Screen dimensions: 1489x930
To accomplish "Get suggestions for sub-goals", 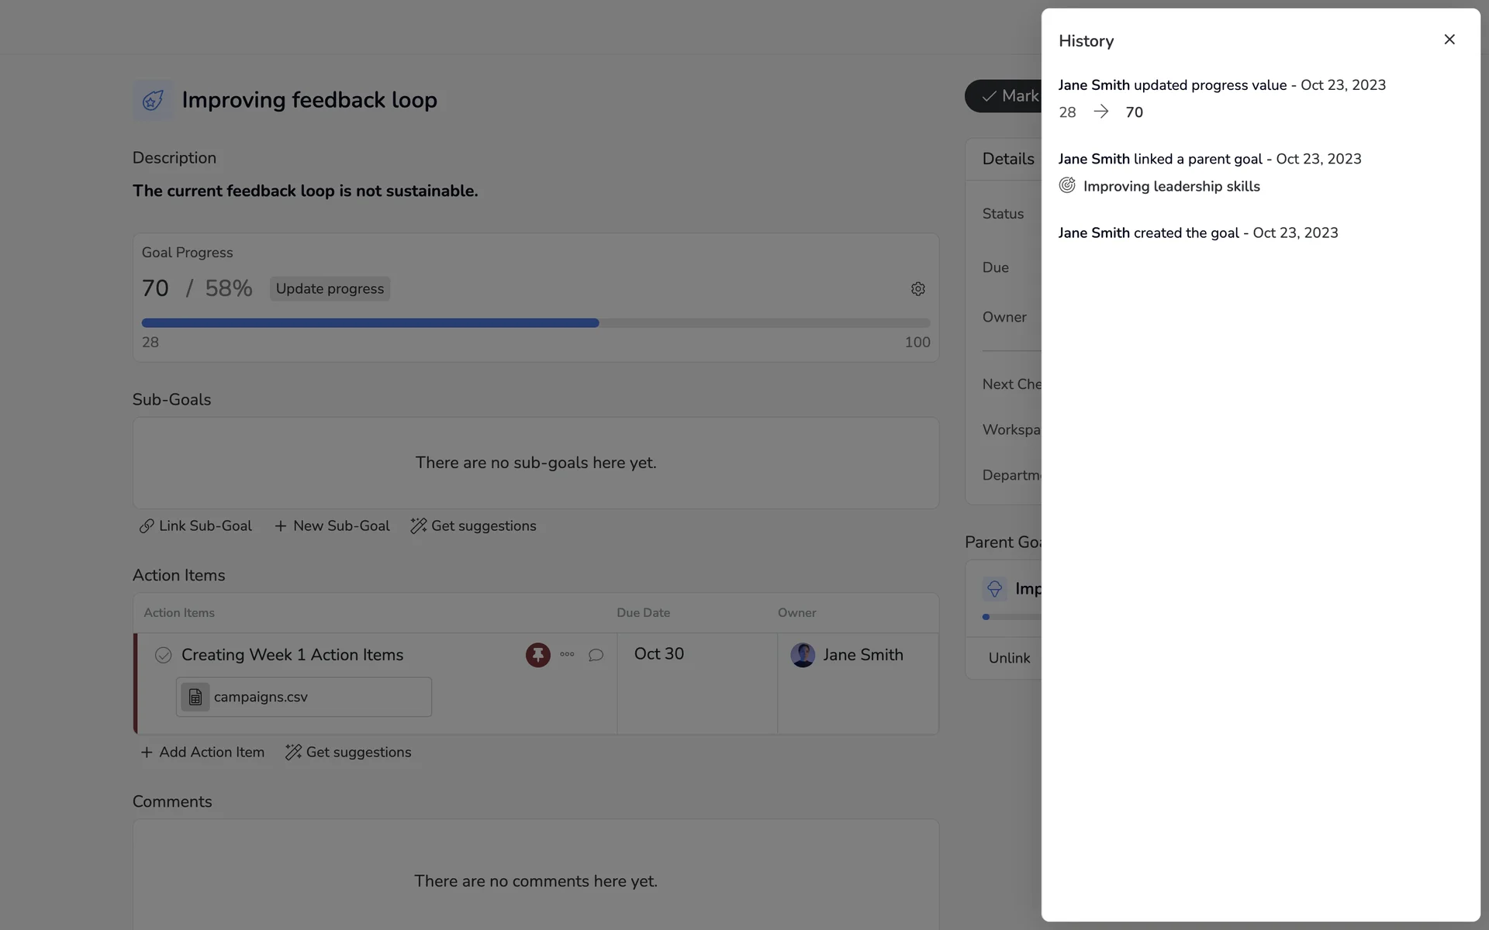I will point(473,525).
